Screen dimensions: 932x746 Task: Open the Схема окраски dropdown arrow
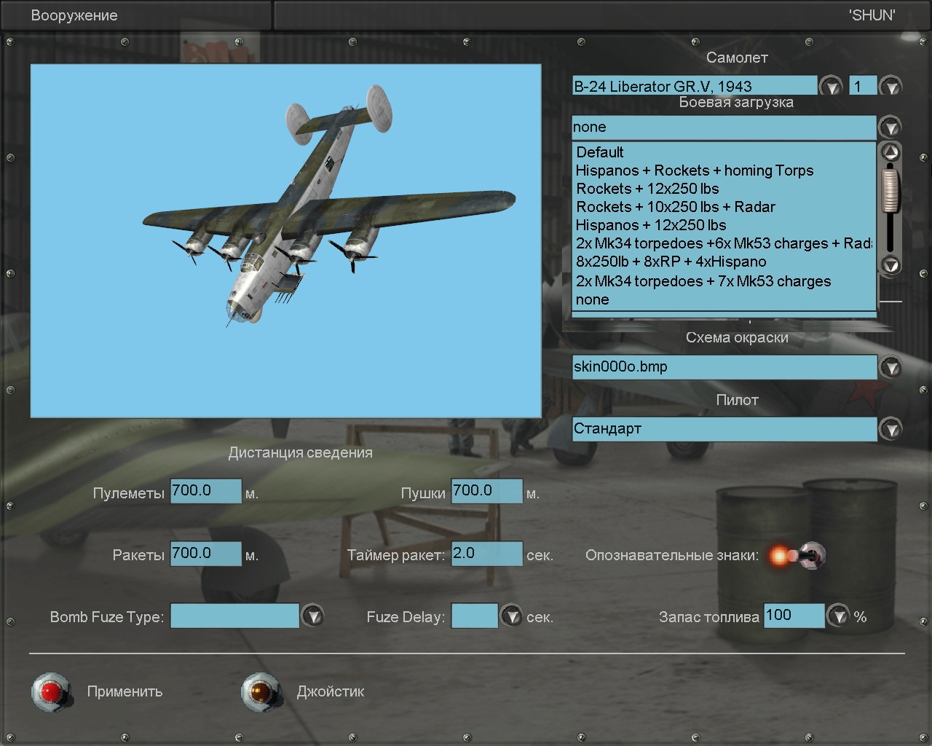point(890,367)
